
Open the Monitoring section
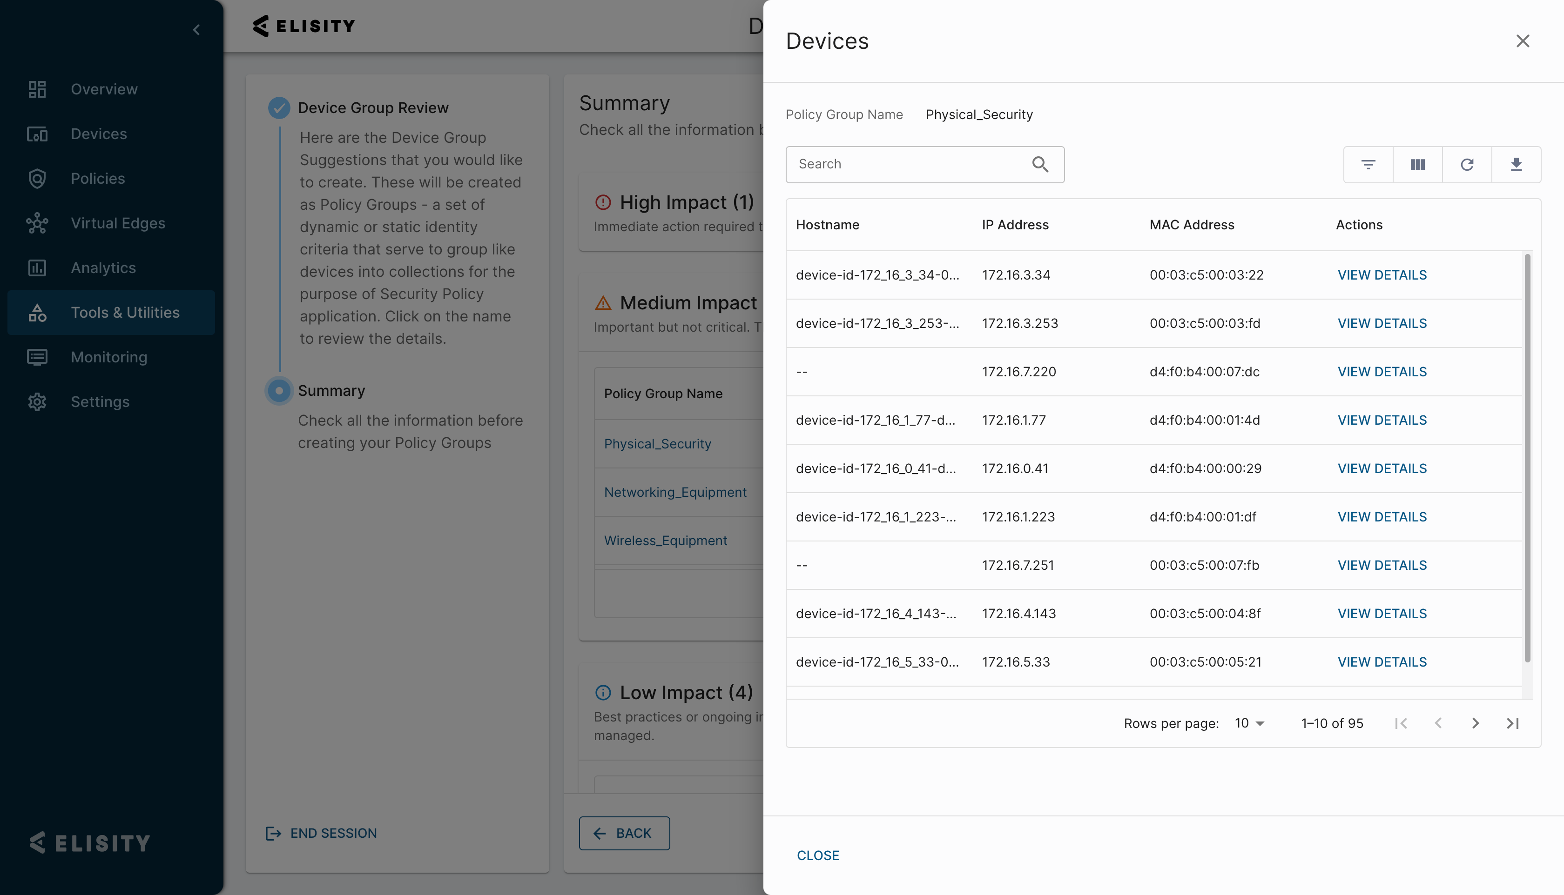point(111,357)
